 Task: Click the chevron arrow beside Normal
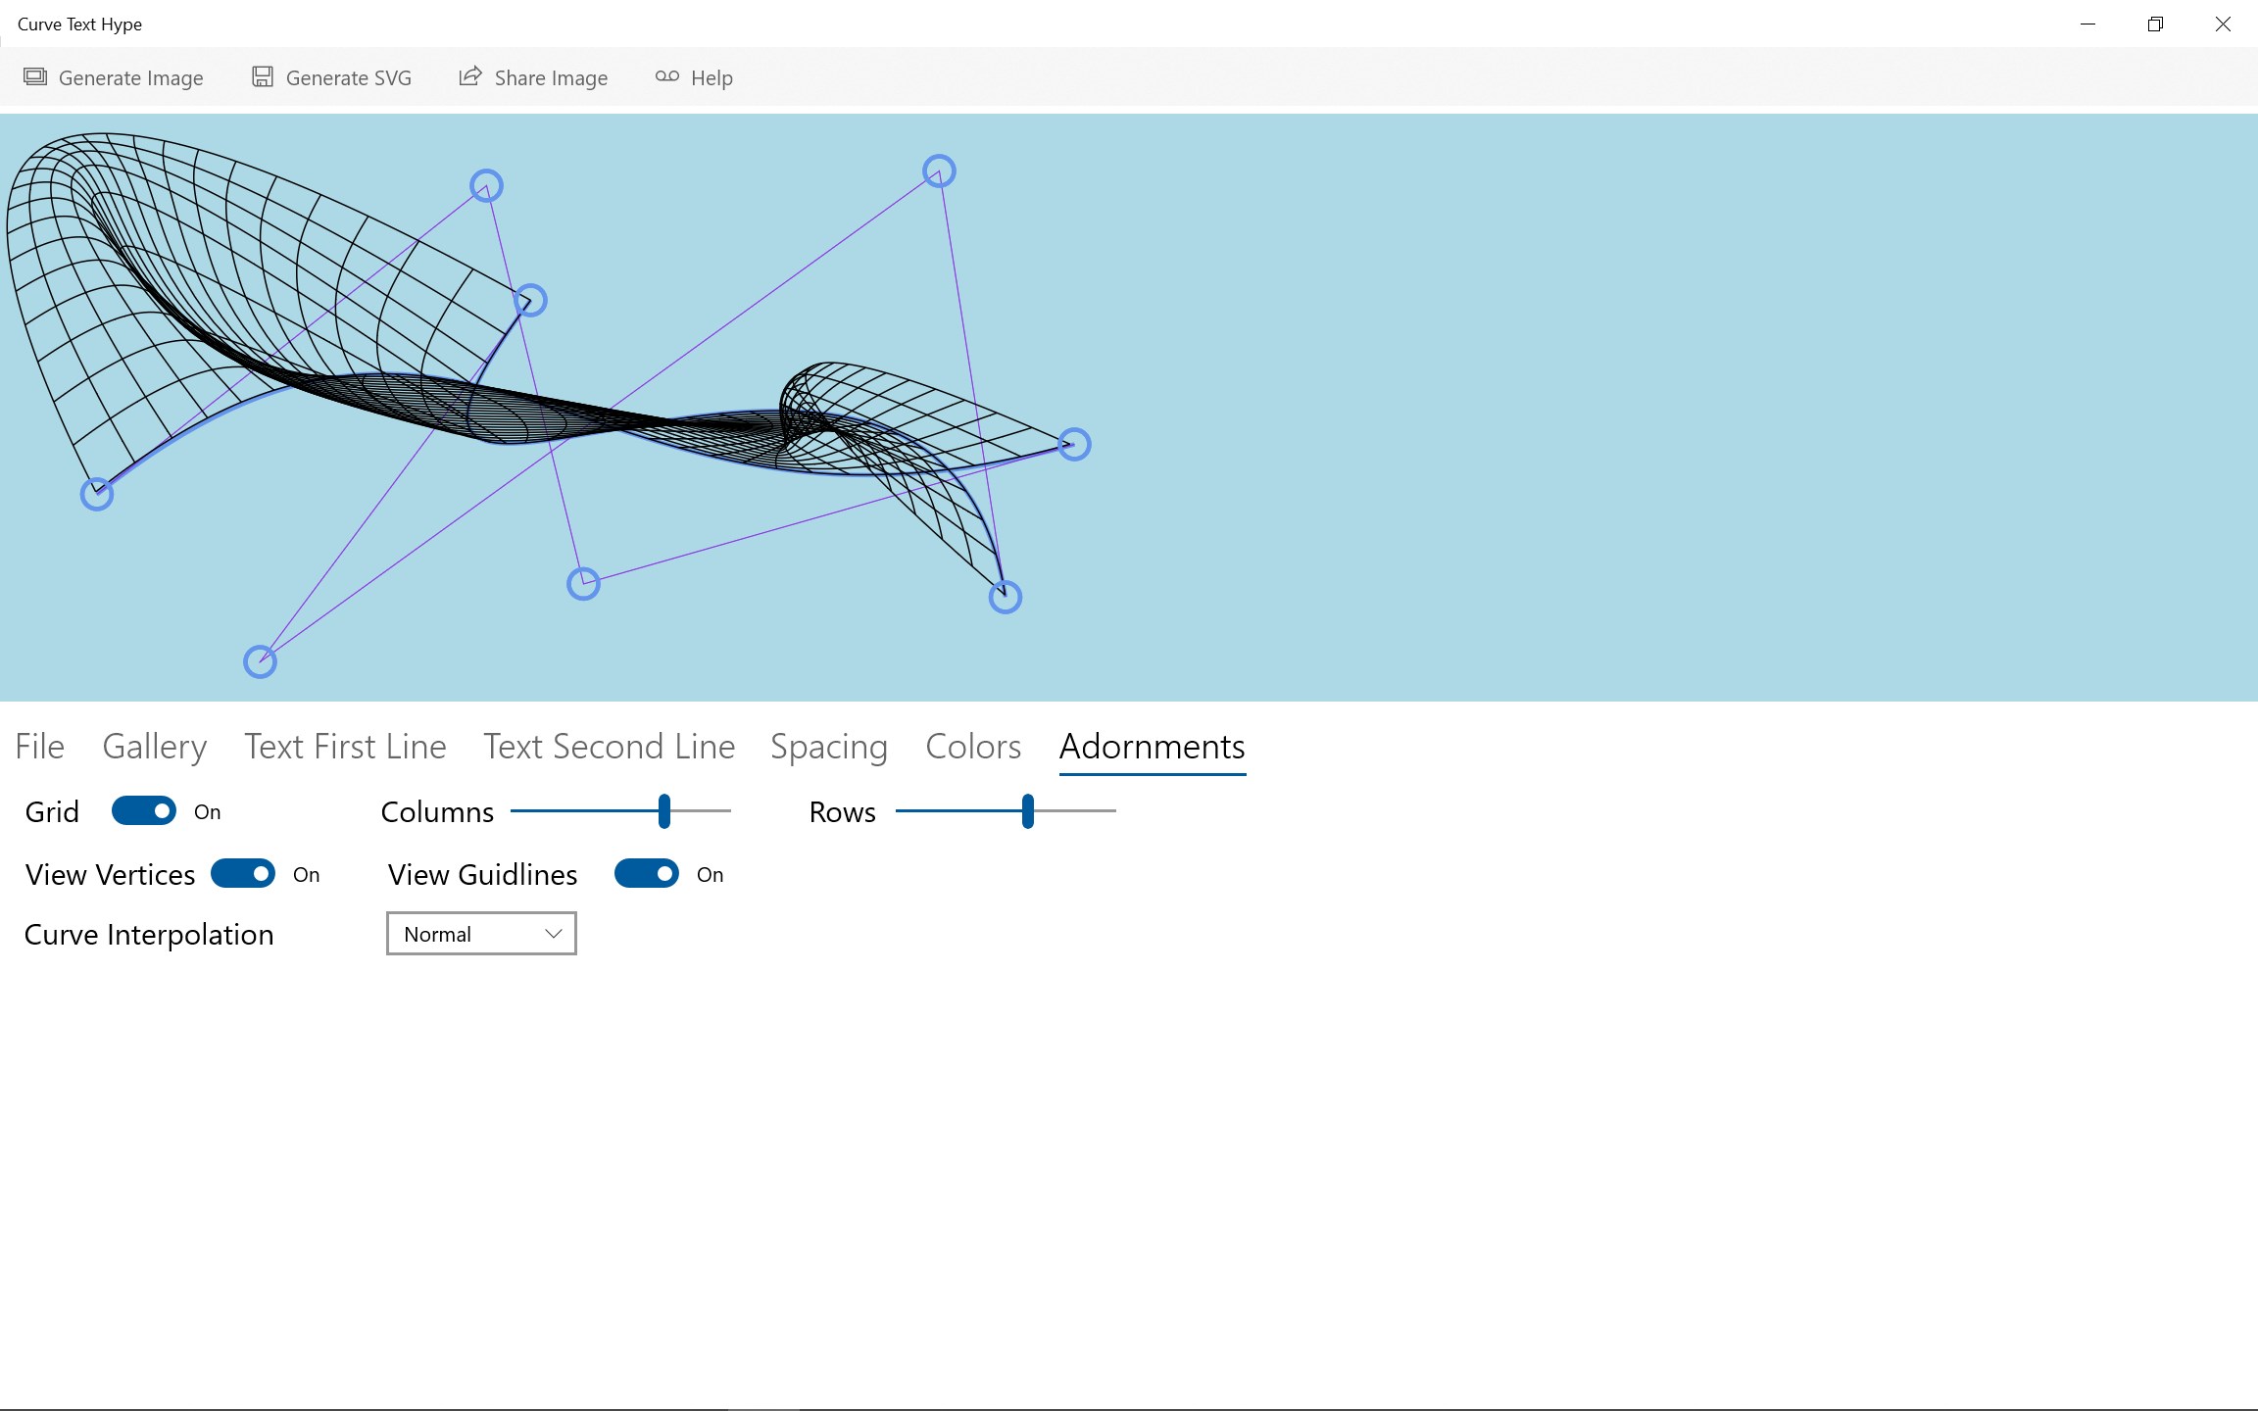pos(553,934)
